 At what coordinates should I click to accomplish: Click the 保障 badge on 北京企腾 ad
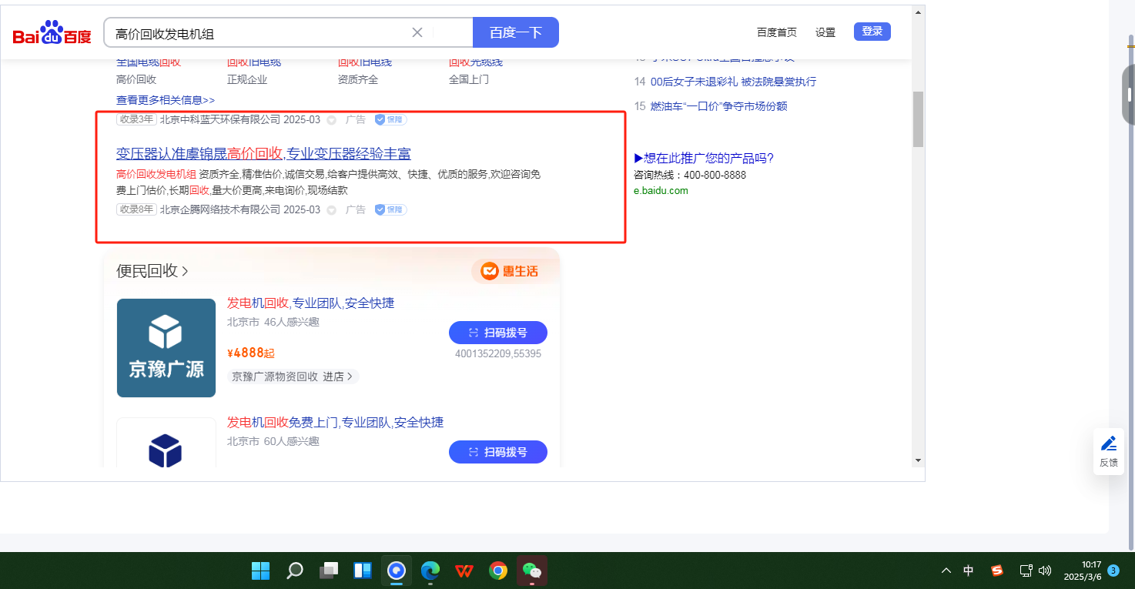click(390, 209)
